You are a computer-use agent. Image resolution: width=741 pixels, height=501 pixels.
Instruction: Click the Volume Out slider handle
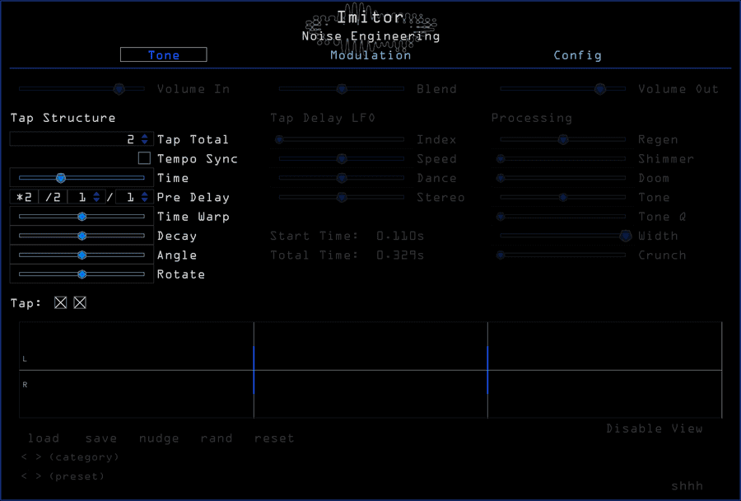click(x=600, y=88)
